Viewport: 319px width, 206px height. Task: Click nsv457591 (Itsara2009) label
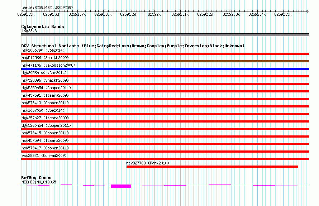[x=45, y=95]
